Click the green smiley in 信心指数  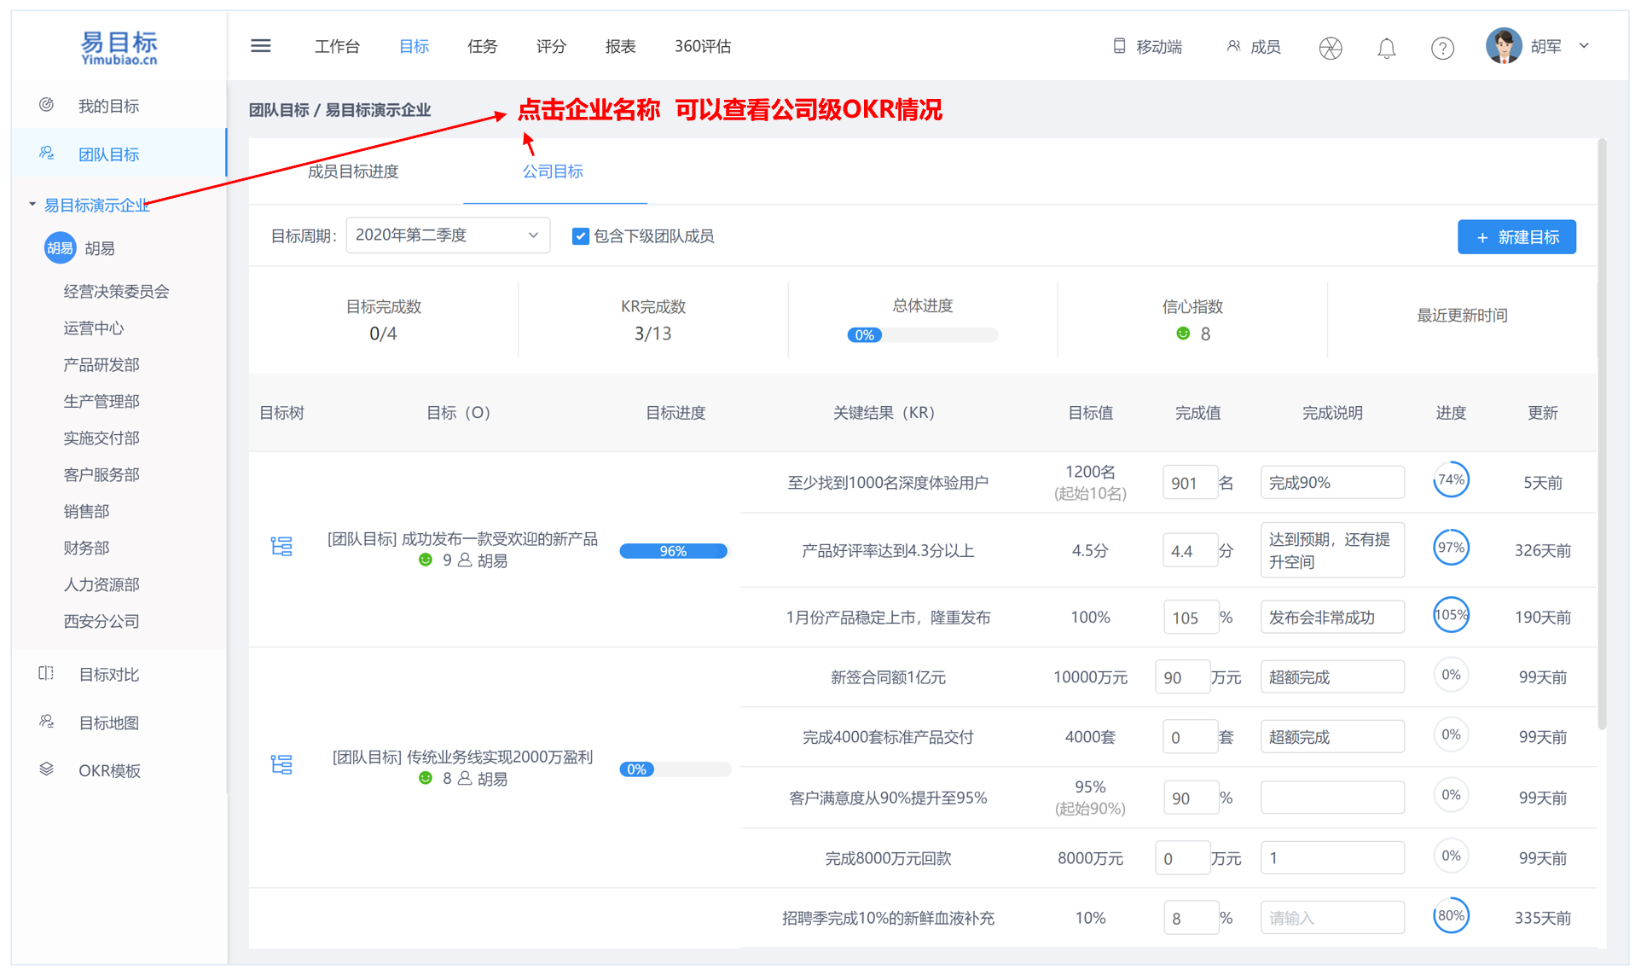click(x=1183, y=334)
